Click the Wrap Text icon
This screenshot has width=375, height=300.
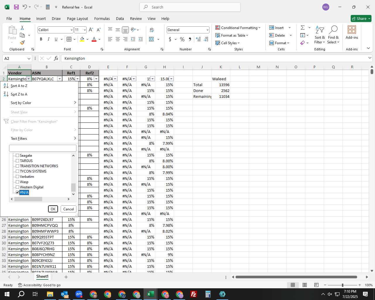tap(152, 30)
